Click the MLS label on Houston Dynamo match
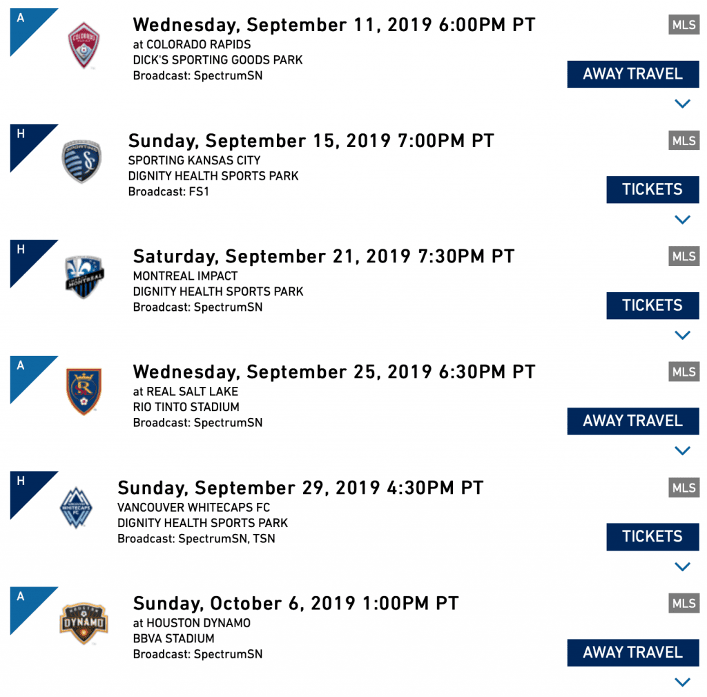Image resolution: width=707 pixels, height=697 pixels. (684, 603)
